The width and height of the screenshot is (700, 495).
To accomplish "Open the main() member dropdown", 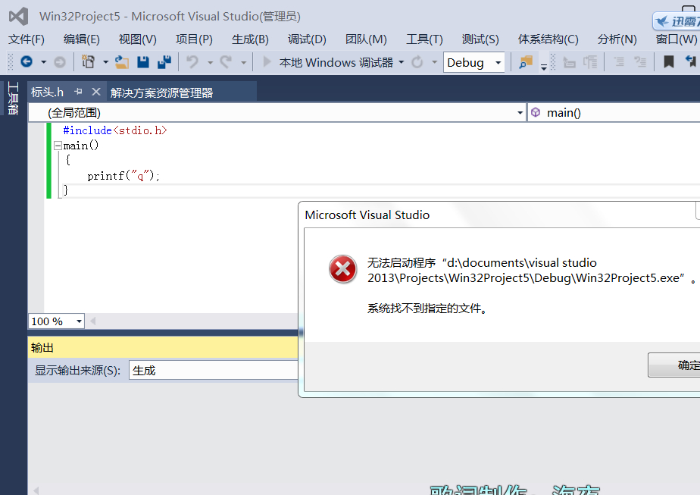I will [x=614, y=113].
